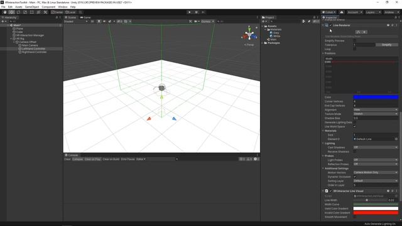Click the Project search by type icon
Screen dimensions: 402x226
(304, 21)
